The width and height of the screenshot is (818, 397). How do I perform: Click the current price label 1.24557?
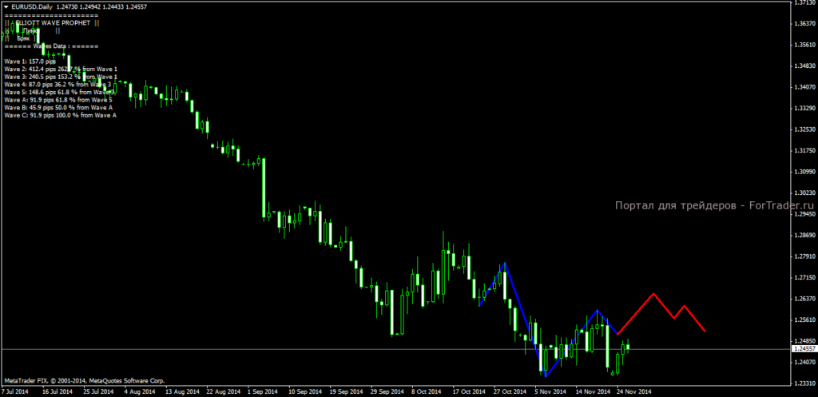point(804,348)
